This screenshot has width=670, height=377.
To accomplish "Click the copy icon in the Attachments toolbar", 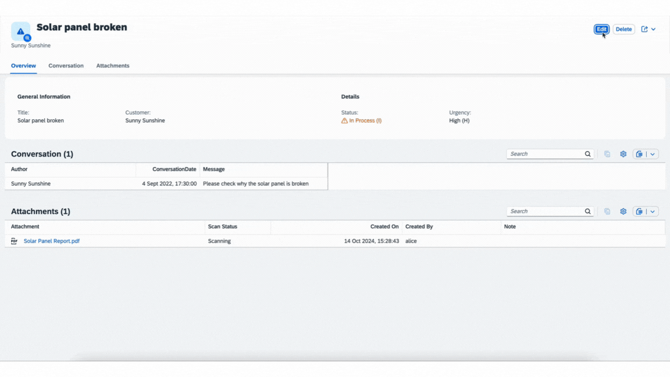I will click(607, 211).
